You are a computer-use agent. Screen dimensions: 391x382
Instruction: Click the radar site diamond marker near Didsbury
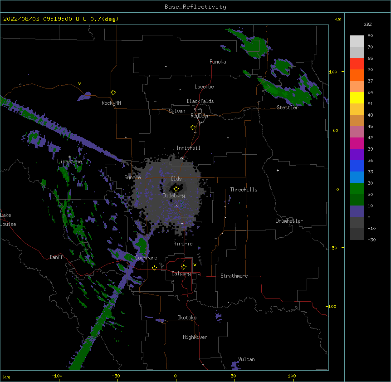coord(176,189)
